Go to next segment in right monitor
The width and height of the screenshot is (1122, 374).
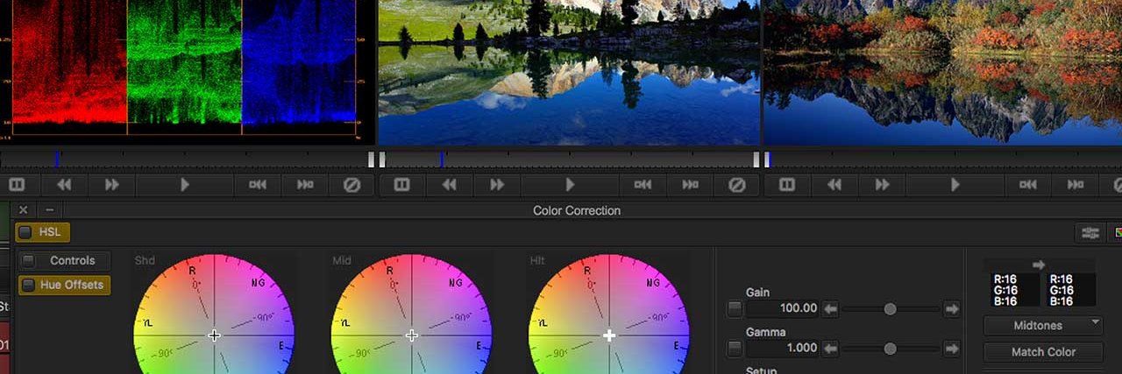(x=1076, y=185)
